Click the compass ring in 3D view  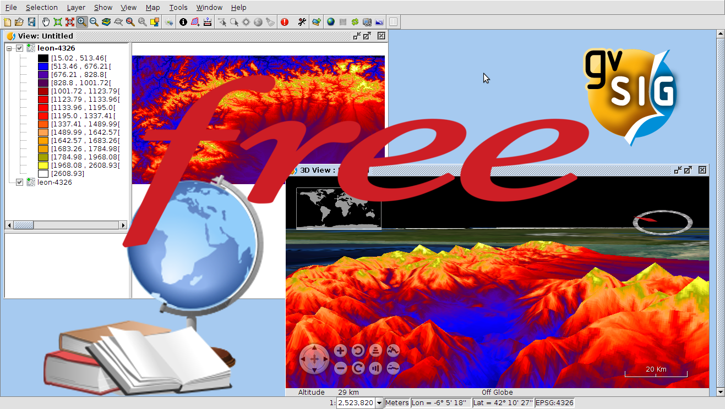coord(662,222)
